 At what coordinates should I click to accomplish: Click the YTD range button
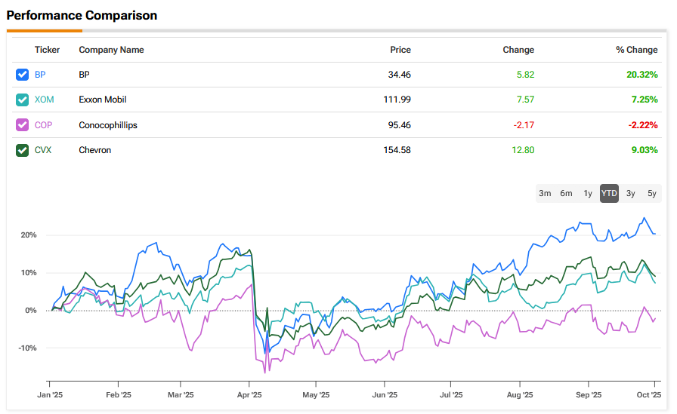pos(609,194)
